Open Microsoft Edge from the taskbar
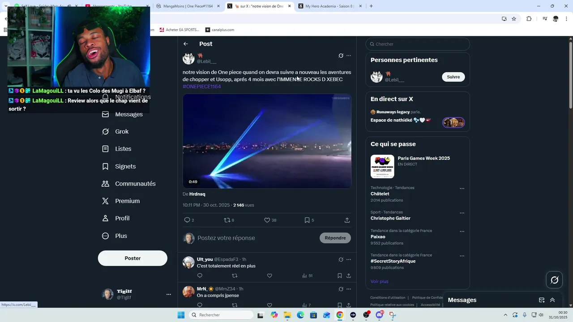573x322 pixels. click(300, 315)
